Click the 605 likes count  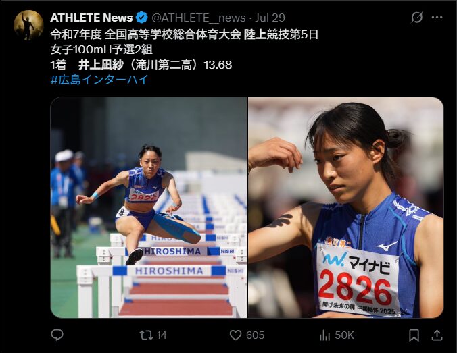coord(255,335)
